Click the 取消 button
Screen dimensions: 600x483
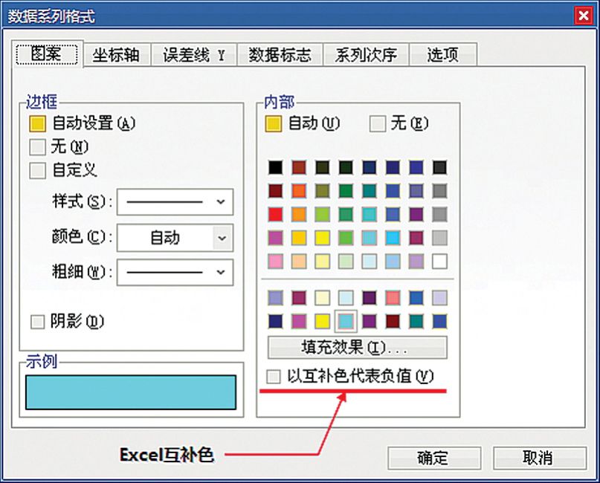(x=538, y=458)
